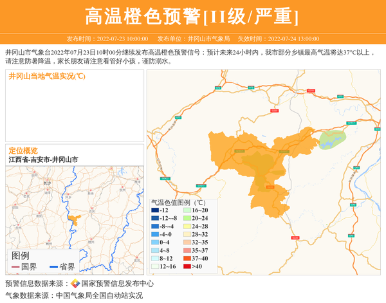Viewport: 386px width, 303px height.
Task: Click the blue provincial border legend line
Action: 53,266
